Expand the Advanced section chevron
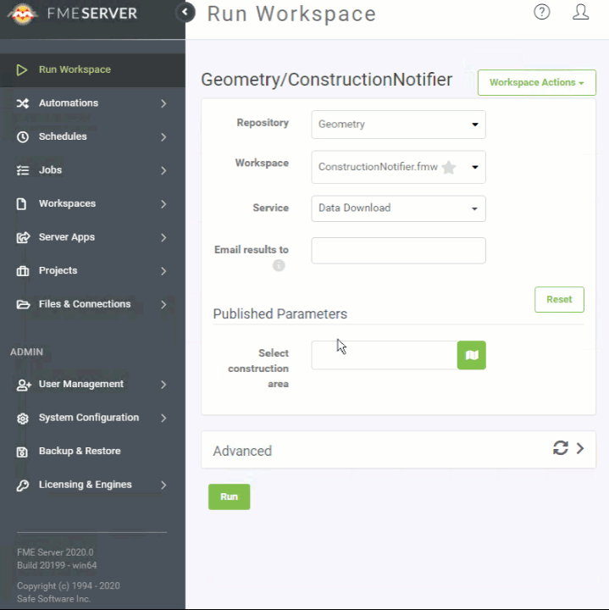The image size is (609, 610). [580, 448]
